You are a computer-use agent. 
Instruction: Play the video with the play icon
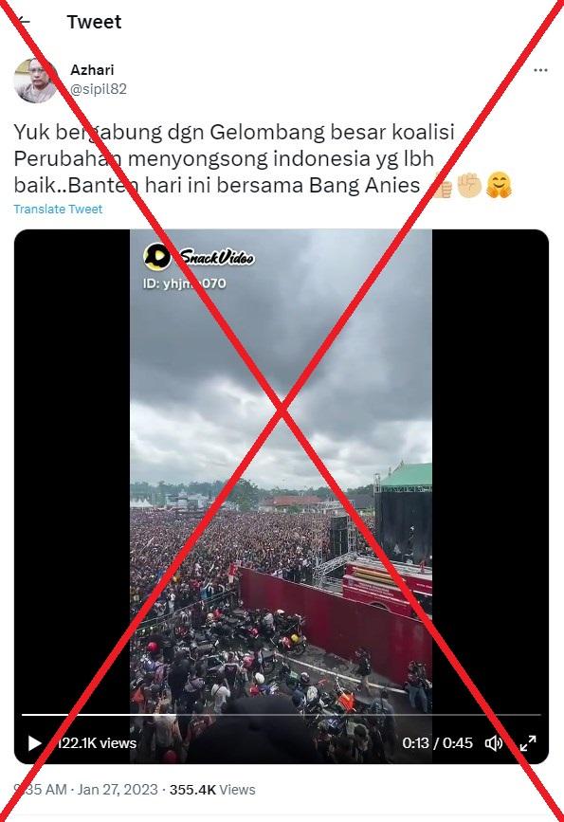pos(34,743)
